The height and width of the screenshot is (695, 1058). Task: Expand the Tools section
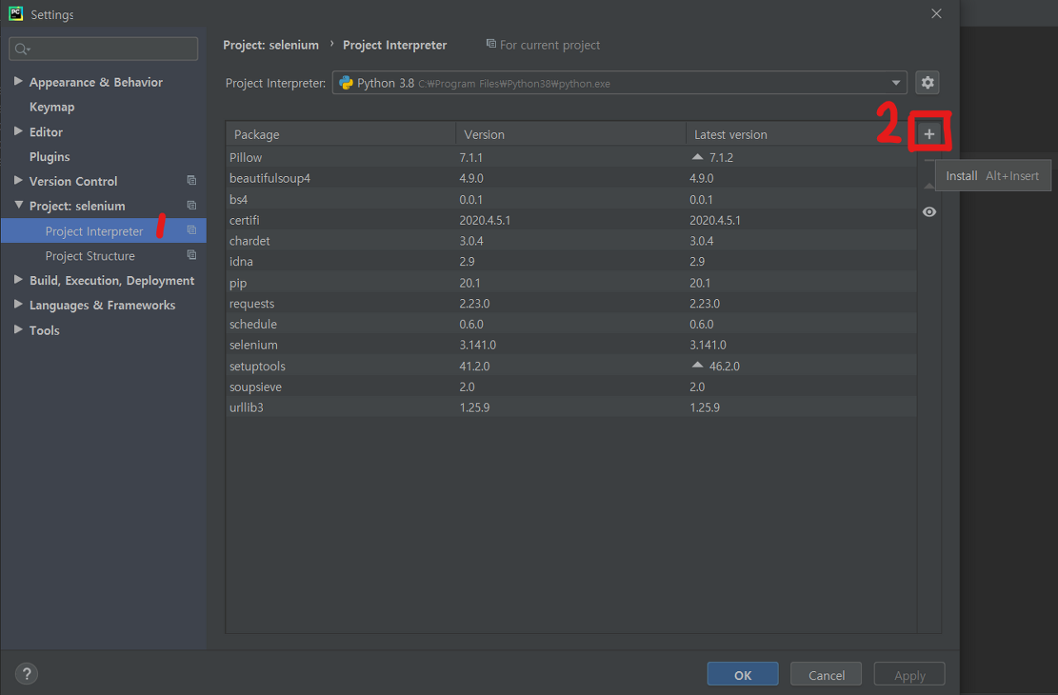tap(18, 330)
